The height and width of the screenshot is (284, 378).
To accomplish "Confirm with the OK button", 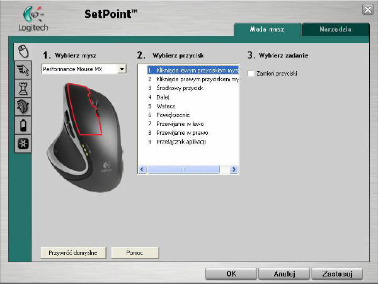I will pos(231,274).
